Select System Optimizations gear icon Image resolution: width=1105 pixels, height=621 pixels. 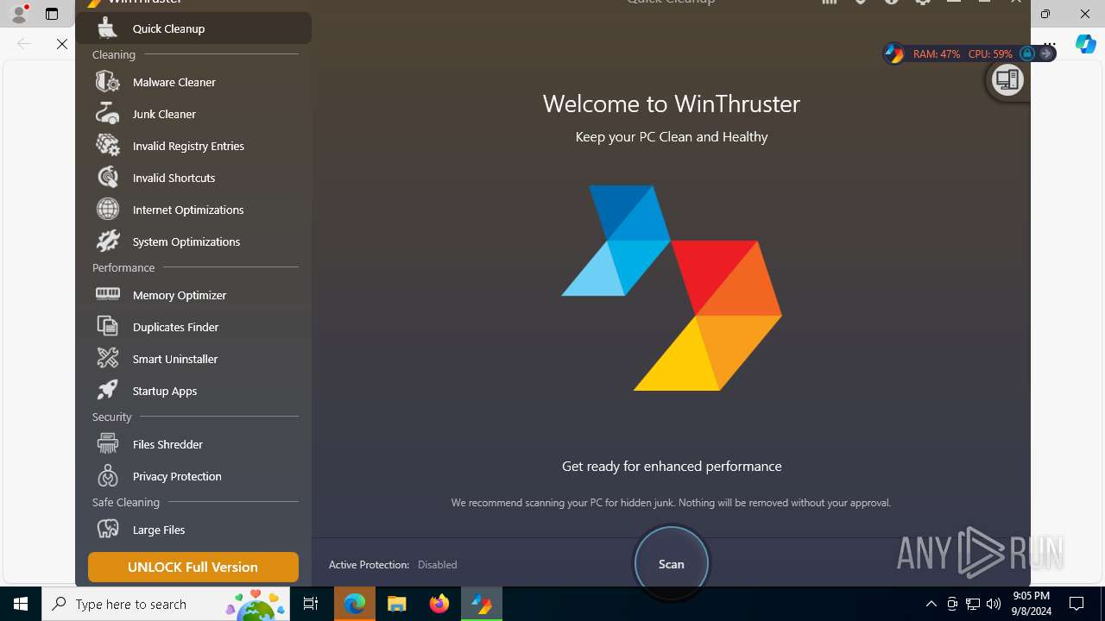[x=108, y=241]
